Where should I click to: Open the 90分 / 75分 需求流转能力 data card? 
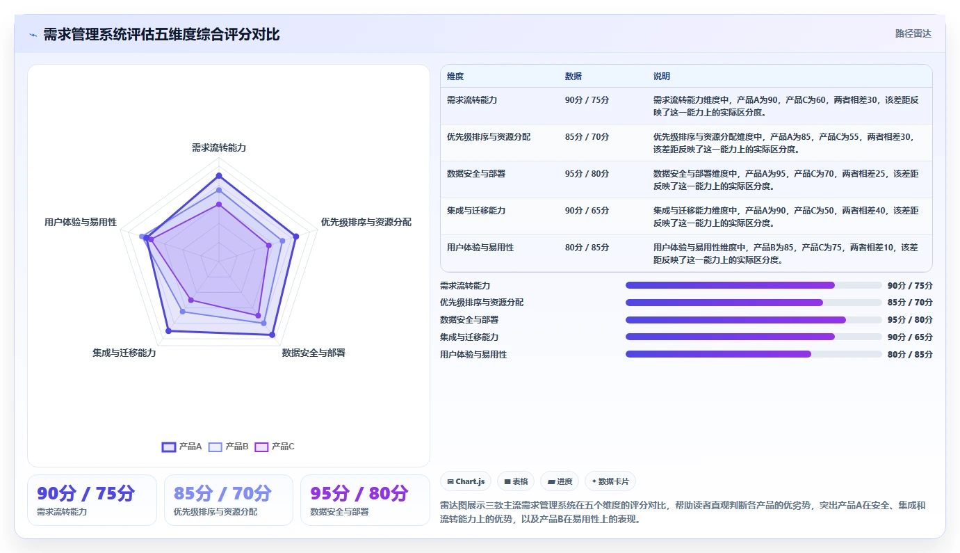pos(92,500)
